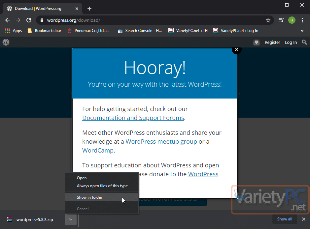Choose Open from the download menu
The height and width of the screenshot is (229, 310).
(x=102, y=178)
